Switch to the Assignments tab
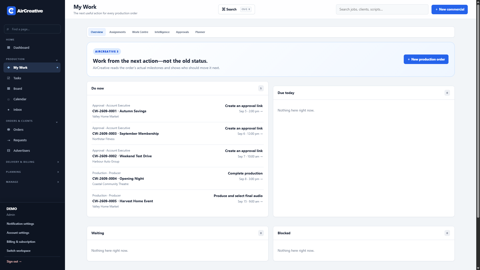Viewport: 480px width, 270px height. [117, 32]
